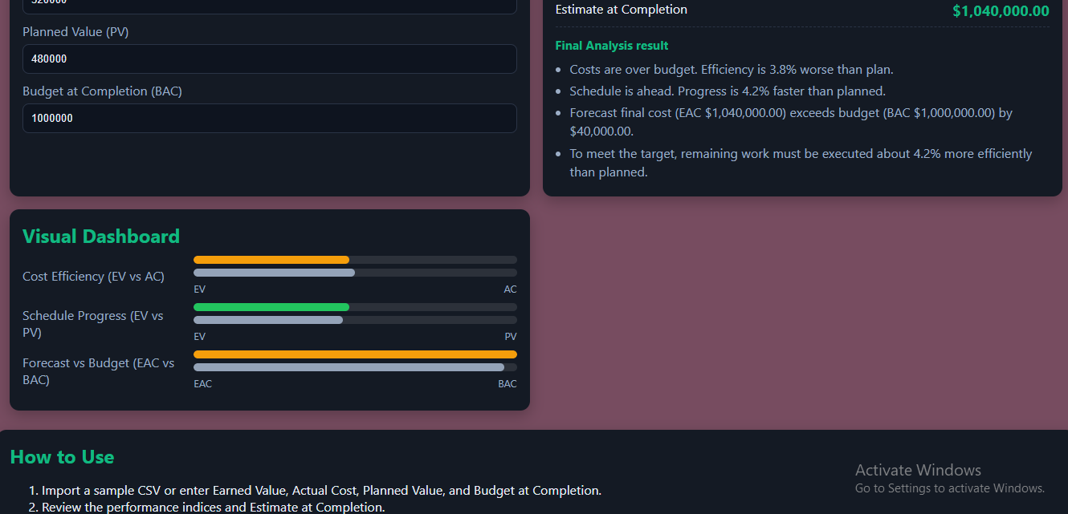
Task: Click the gray BAC bar in Forecast vs Budget
Action: pos(349,367)
